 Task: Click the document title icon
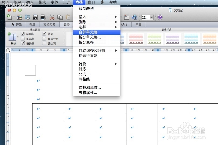[x=171, y=10]
